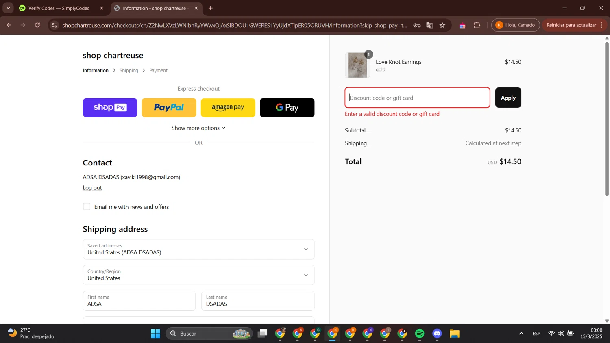The image size is (610, 343).
Task: Open Task View on the taskbar
Action: click(263, 334)
